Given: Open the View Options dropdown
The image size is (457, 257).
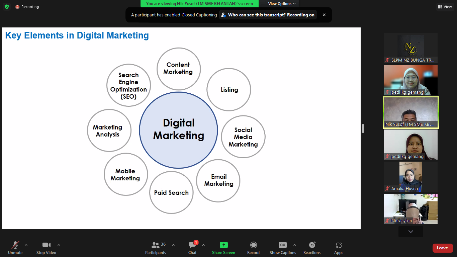Looking at the screenshot, I should [x=282, y=4].
